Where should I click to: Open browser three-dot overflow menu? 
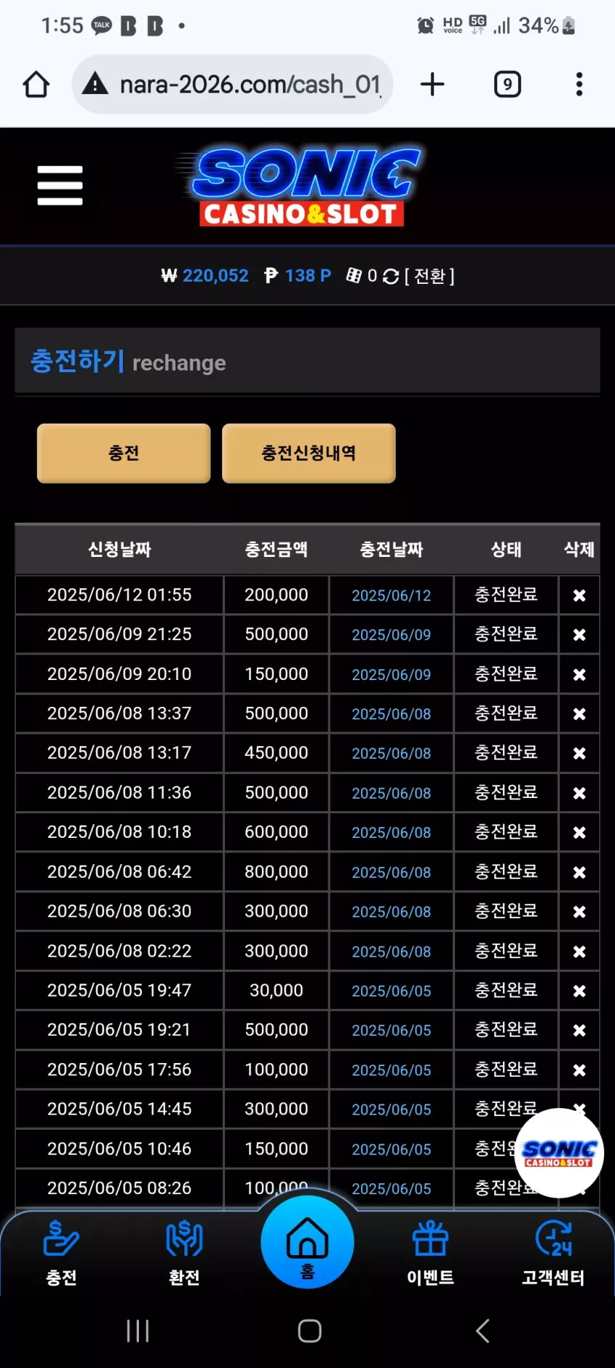tap(579, 85)
